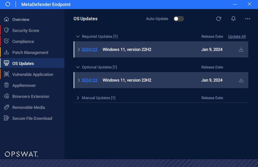Click the Removable Media USB icon

6,107
